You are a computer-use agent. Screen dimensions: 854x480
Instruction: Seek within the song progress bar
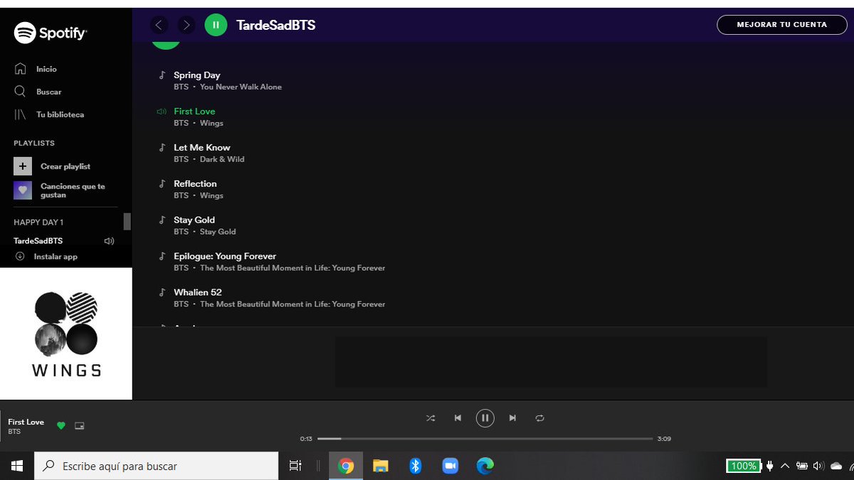pos(485,439)
